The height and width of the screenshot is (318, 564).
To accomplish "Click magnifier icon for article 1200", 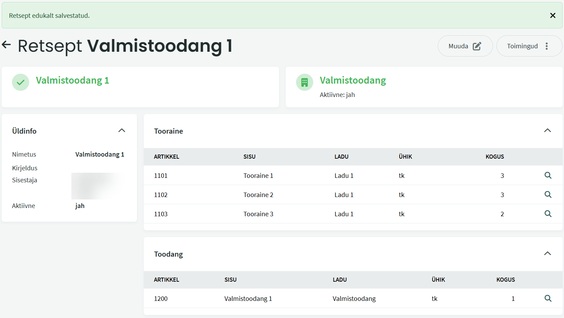I will pyautogui.click(x=548, y=298).
